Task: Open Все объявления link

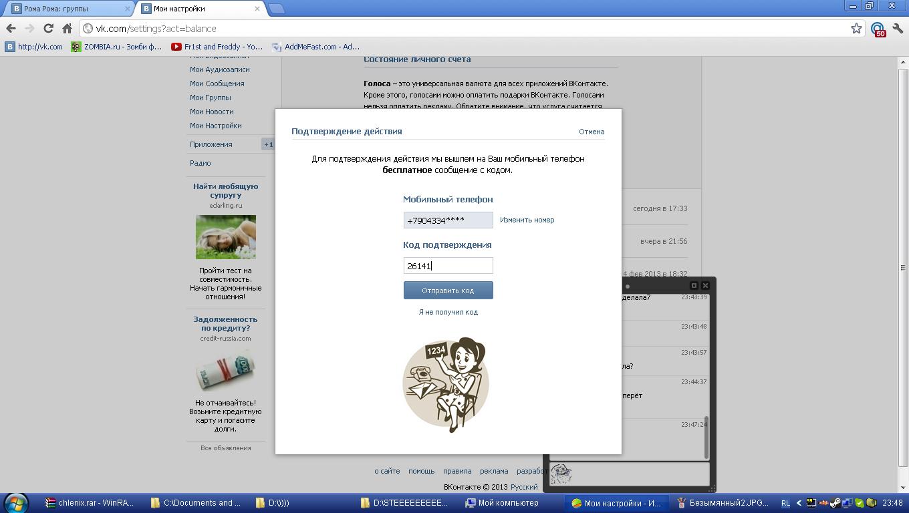Action: pos(225,448)
